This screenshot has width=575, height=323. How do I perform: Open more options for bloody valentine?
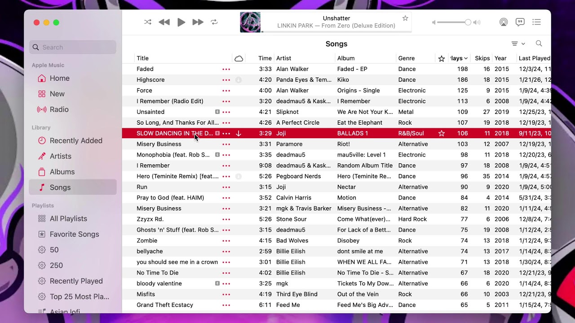click(x=226, y=284)
